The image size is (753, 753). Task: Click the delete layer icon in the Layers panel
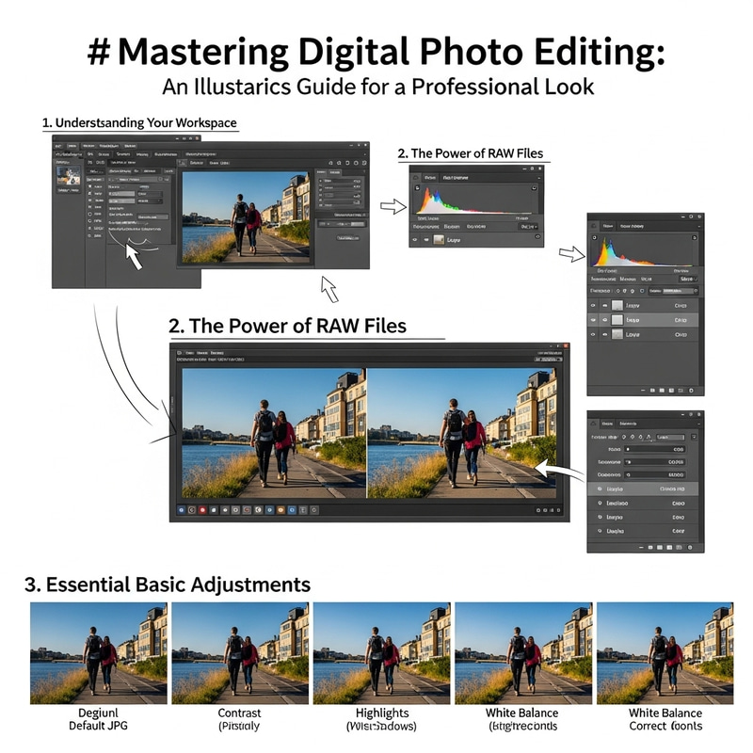690,390
